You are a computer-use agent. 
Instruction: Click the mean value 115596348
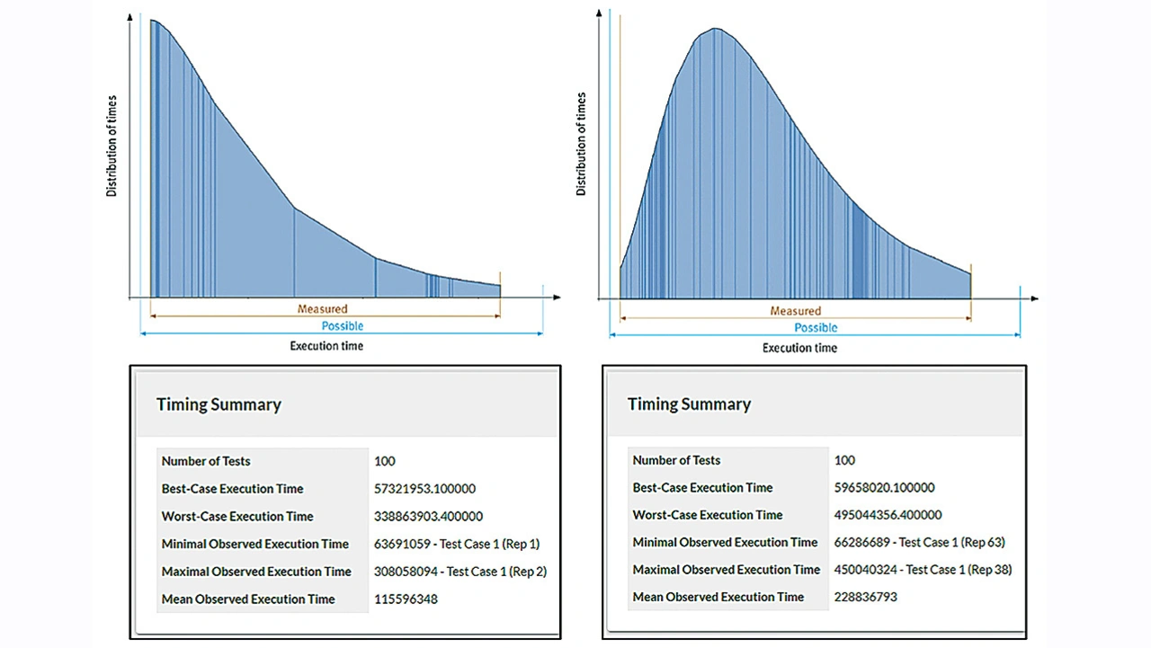[406, 599]
